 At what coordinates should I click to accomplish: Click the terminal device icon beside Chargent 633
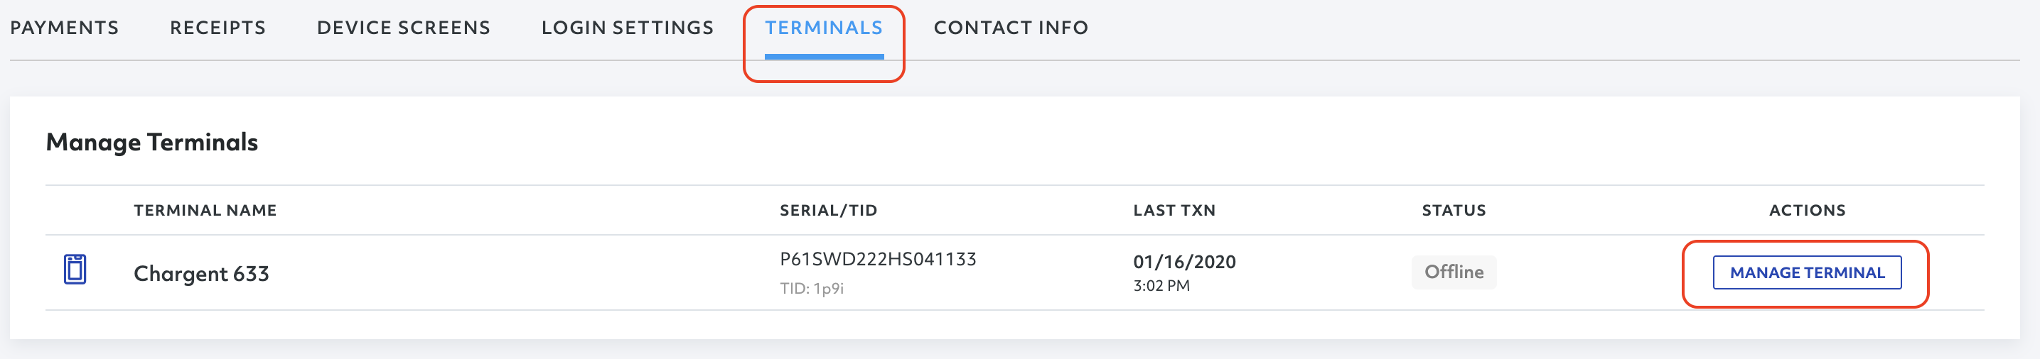[75, 270]
